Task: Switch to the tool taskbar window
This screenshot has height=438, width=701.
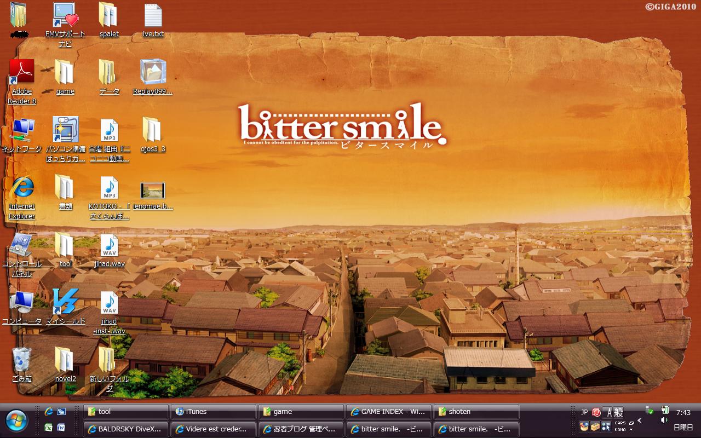Action: [x=126, y=412]
